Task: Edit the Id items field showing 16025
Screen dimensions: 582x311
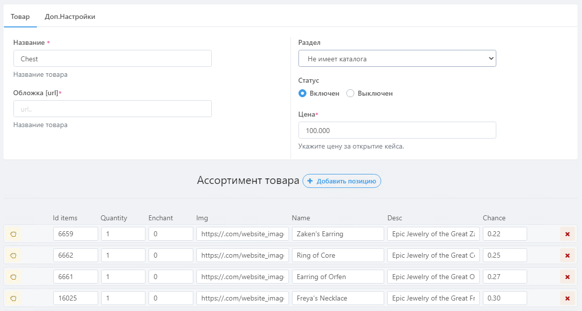Action: coord(76,298)
